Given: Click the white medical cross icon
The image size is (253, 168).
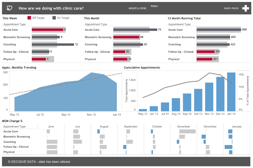Looking at the screenshot, I should (245, 8).
